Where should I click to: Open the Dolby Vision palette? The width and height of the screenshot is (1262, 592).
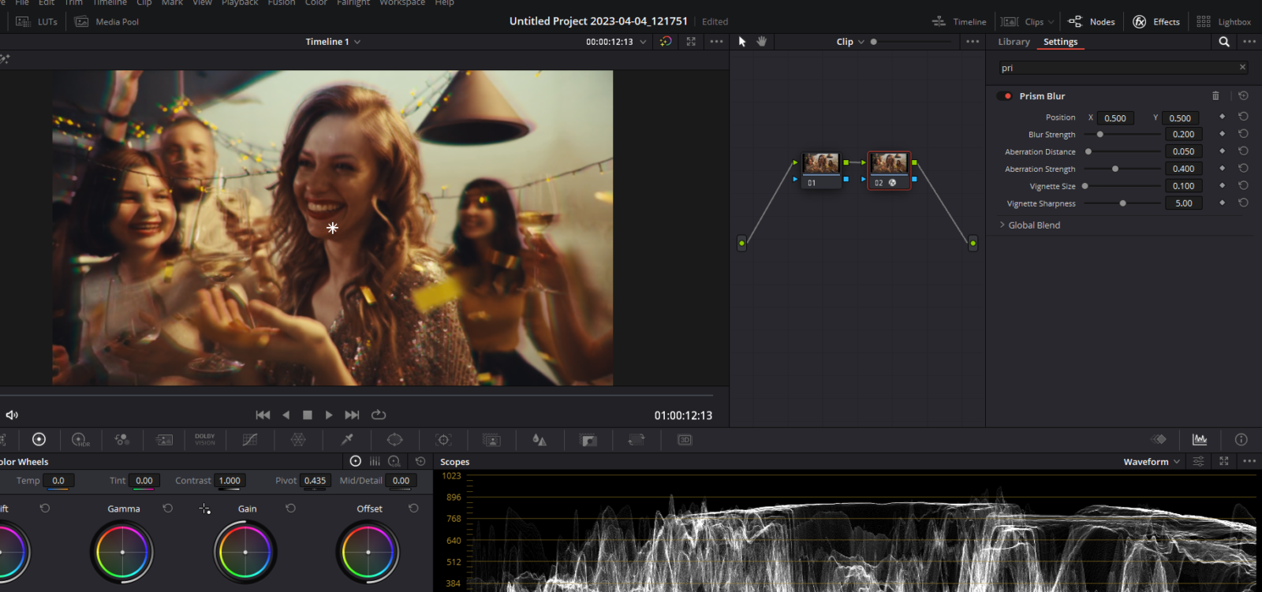click(x=205, y=439)
